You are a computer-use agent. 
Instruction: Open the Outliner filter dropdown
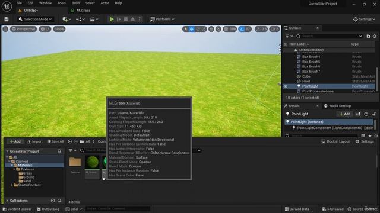point(289,36)
